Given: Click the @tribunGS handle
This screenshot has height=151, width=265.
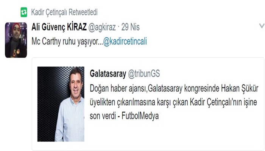Looking at the screenshot, I should pyautogui.click(x=144, y=74).
